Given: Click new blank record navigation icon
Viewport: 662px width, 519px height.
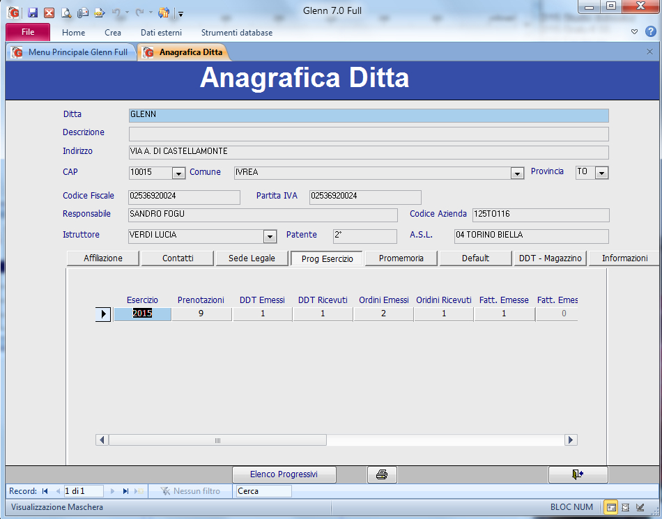Looking at the screenshot, I should (x=139, y=491).
